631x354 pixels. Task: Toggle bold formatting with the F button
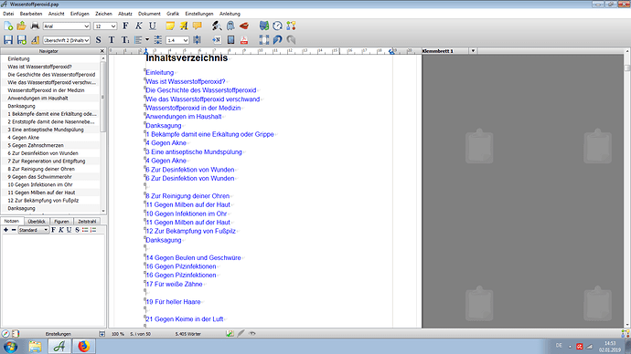[x=125, y=26]
